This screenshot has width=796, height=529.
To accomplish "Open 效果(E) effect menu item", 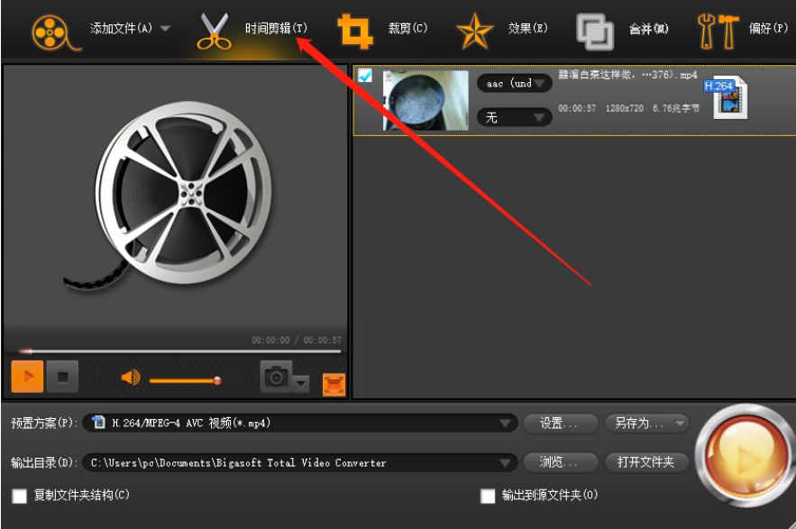I will [x=528, y=28].
